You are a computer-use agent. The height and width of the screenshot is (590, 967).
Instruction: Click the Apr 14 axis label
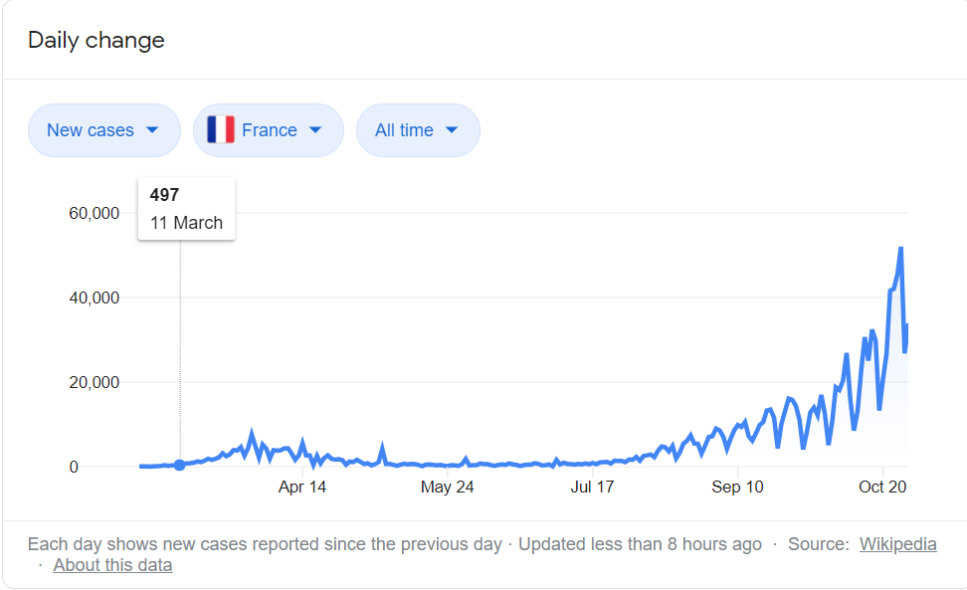click(x=302, y=487)
